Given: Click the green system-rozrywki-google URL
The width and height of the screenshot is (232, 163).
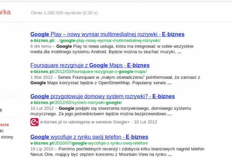Looking at the screenshot, I should 76,102.
